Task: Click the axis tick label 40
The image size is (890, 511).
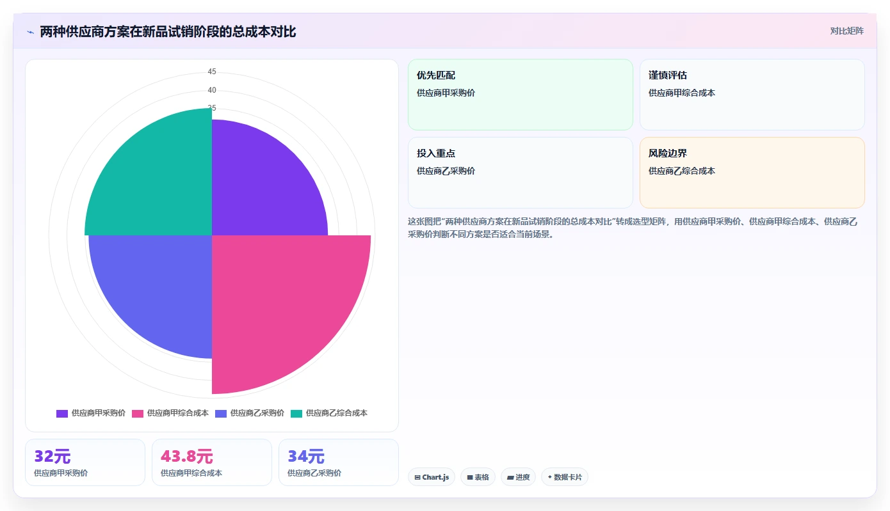Action: [x=212, y=90]
